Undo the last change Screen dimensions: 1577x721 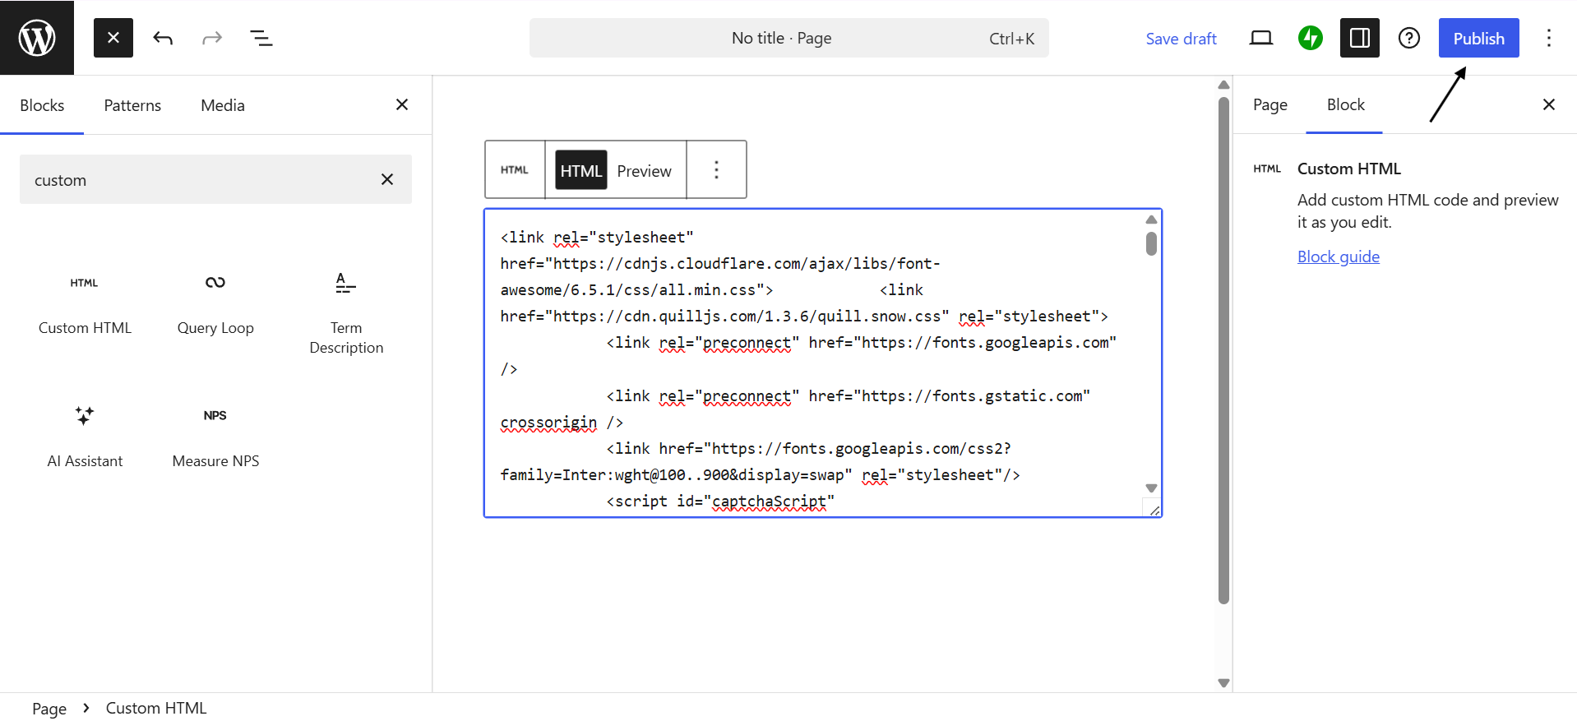(x=163, y=38)
